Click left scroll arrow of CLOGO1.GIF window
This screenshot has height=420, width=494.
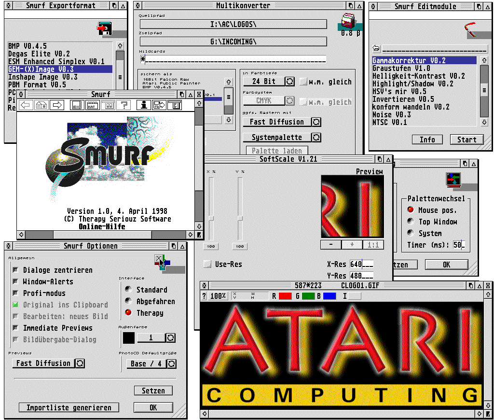(205, 413)
